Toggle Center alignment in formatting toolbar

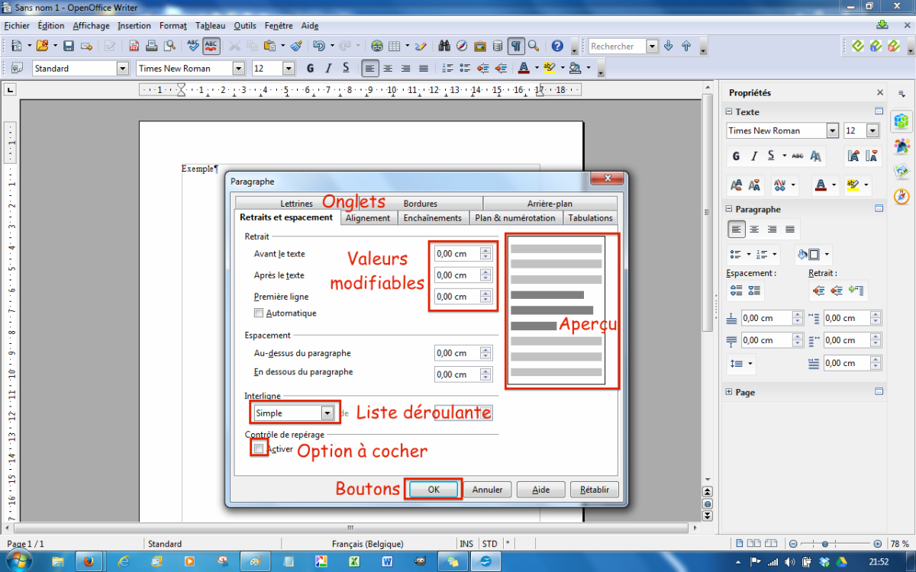[x=388, y=69]
